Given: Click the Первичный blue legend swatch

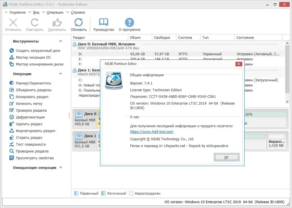Looking at the screenshot, I should pos(76,193).
